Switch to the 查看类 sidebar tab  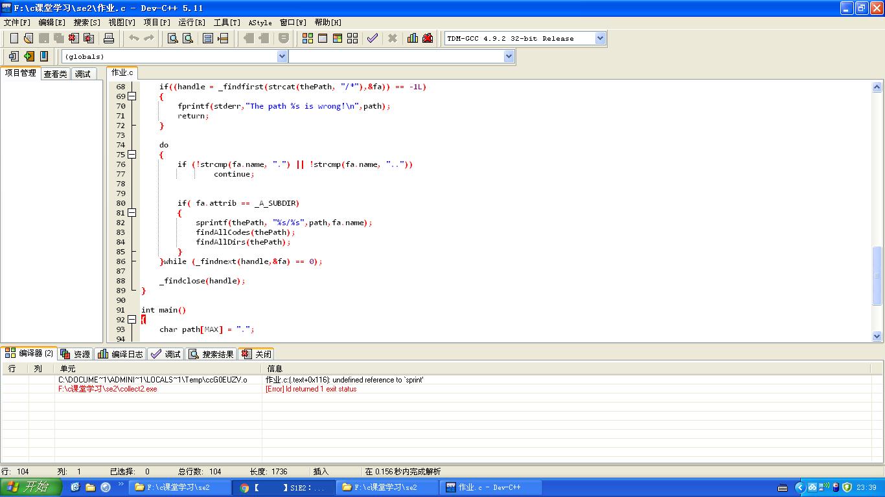point(56,74)
